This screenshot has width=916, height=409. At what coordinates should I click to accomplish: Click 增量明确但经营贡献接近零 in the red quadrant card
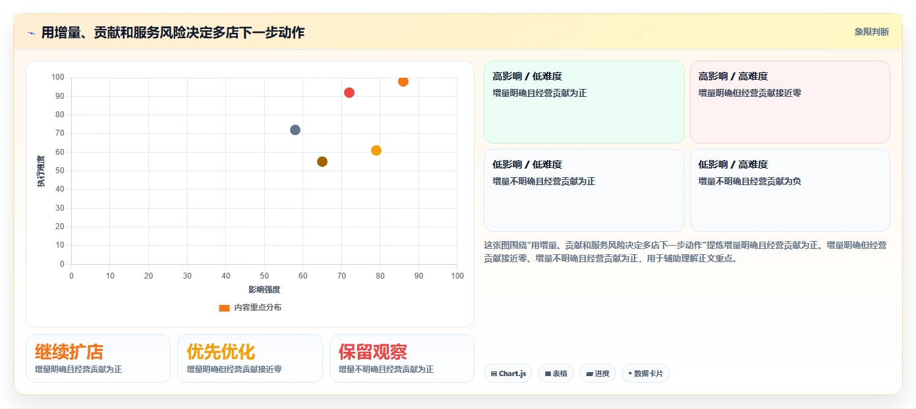tap(750, 93)
